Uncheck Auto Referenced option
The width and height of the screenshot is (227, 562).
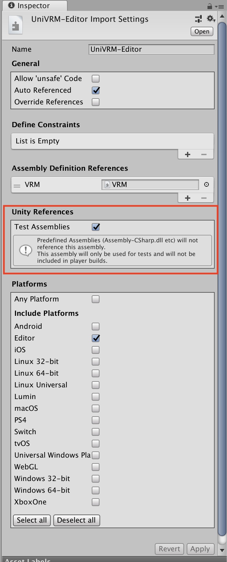coord(96,90)
